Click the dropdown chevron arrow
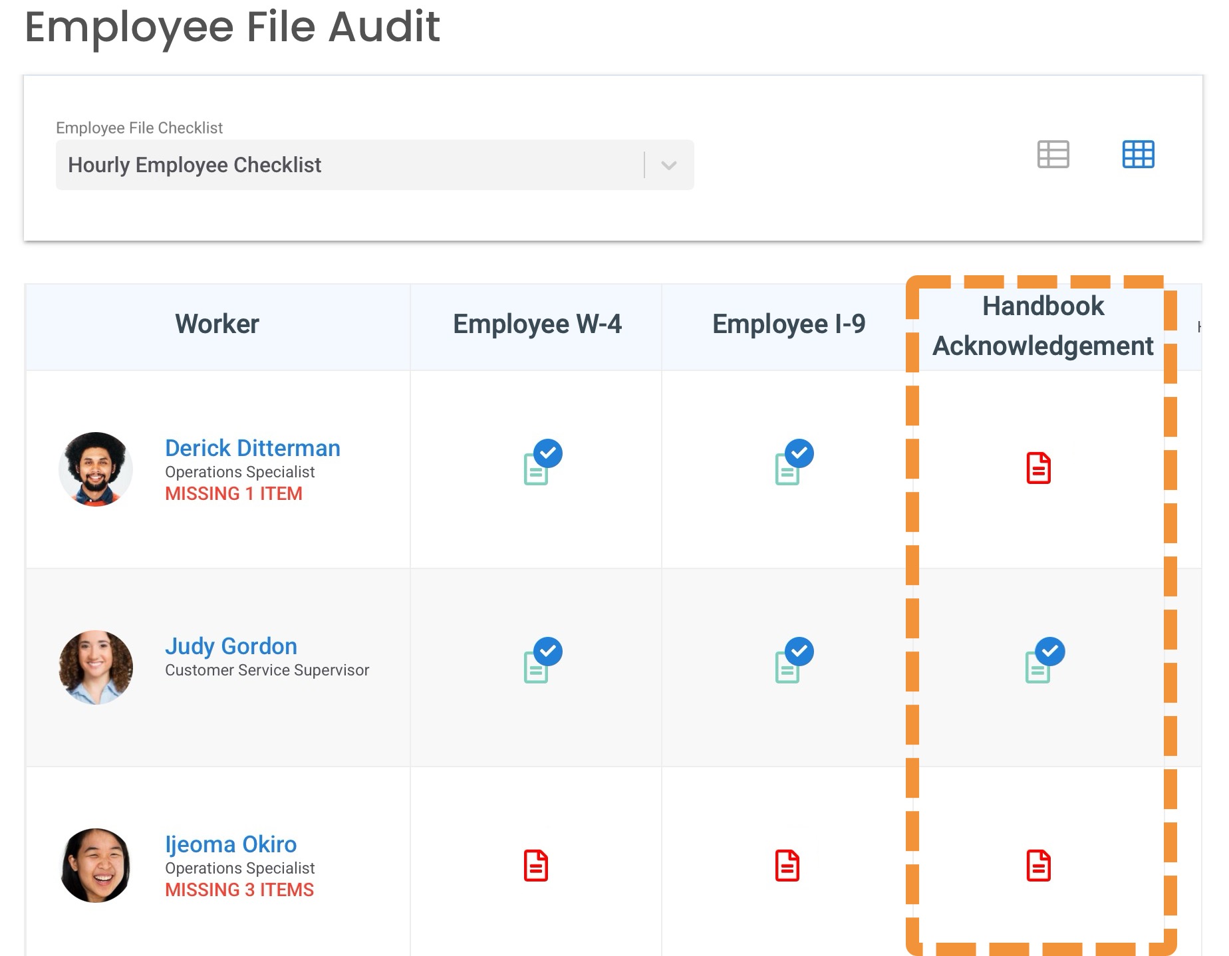Image resolution: width=1229 pixels, height=956 pixels. [669, 165]
